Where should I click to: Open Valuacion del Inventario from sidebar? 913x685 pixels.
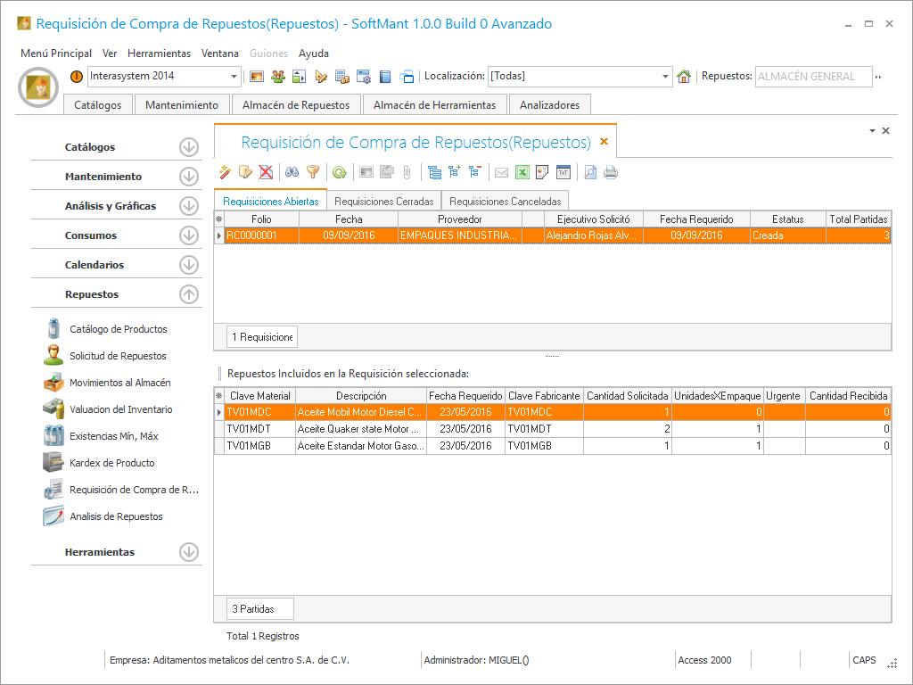pos(120,409)
